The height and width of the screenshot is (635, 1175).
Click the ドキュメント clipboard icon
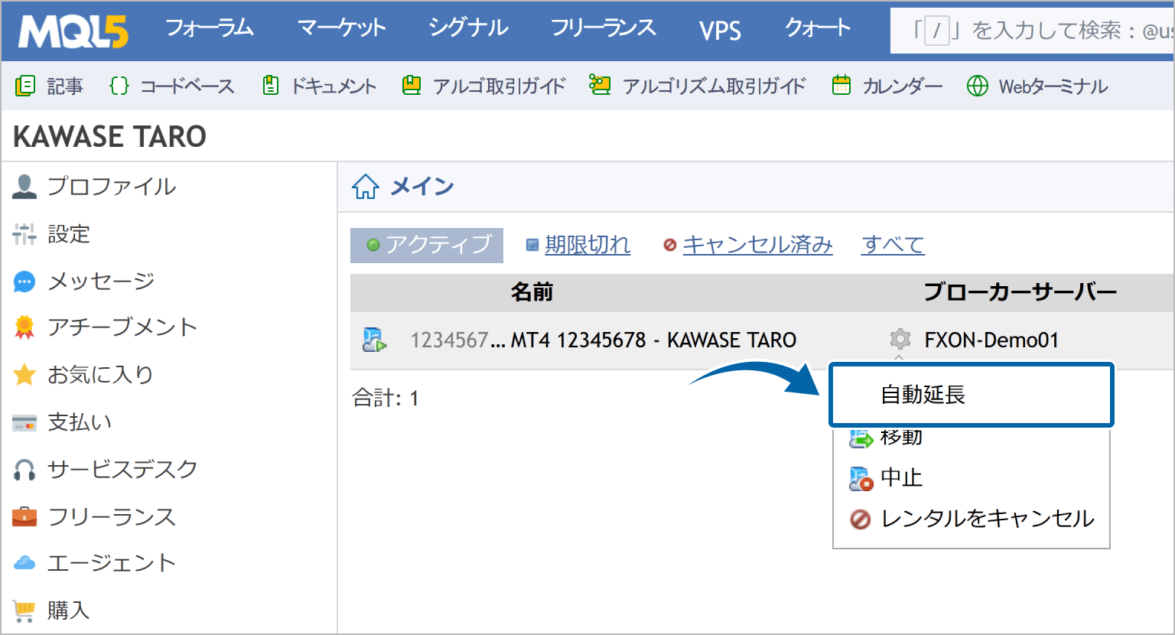(x=270, y=86)
